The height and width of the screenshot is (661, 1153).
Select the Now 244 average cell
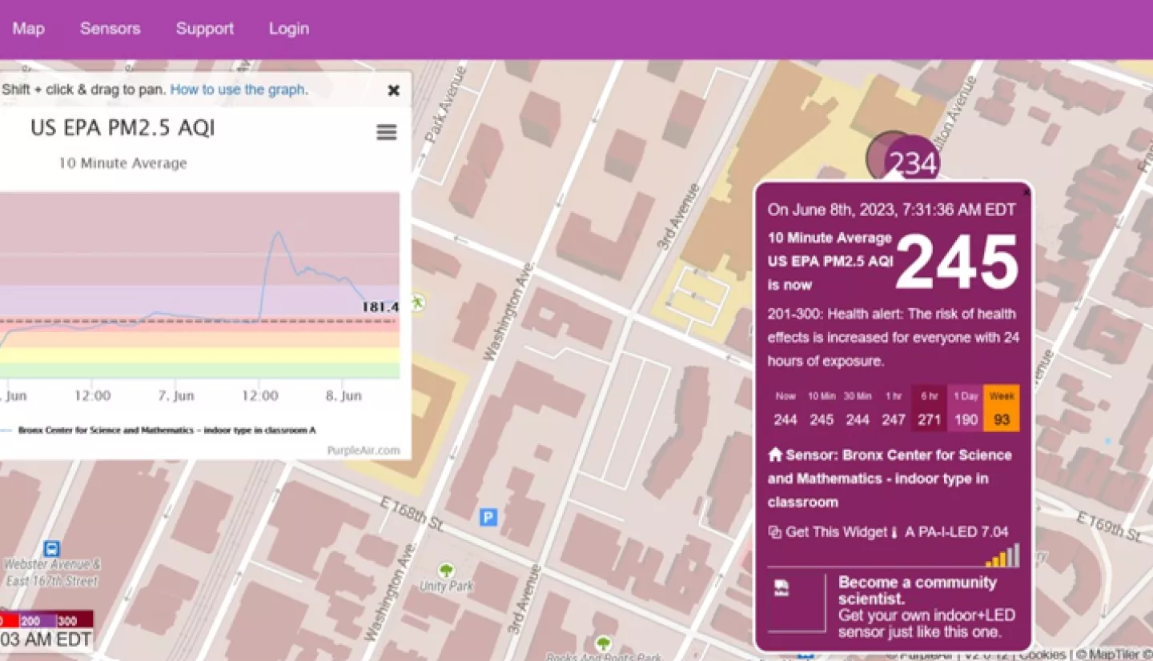pyautogui.click(x=785, y=409)
